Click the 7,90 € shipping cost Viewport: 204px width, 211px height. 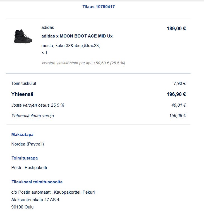(179, 83)
